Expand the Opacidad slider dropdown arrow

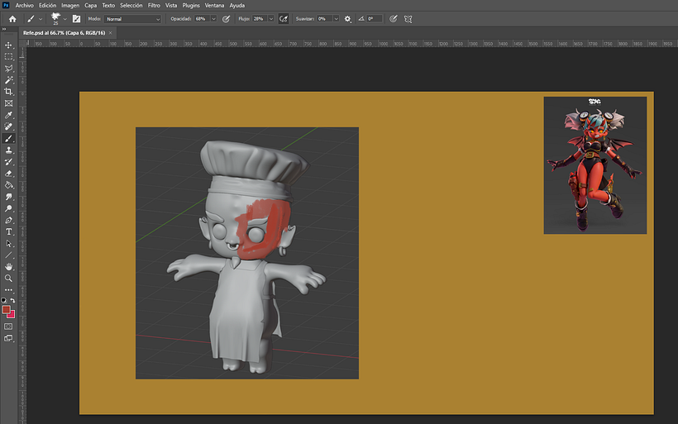214,18
